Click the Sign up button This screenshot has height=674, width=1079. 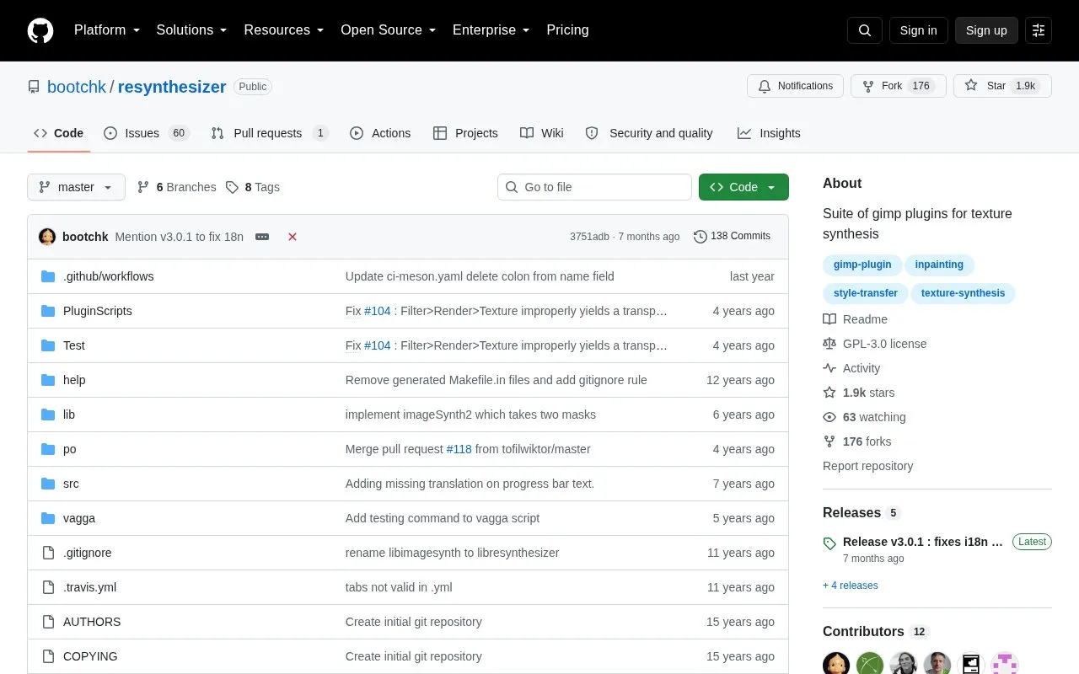tap(986, 30)
